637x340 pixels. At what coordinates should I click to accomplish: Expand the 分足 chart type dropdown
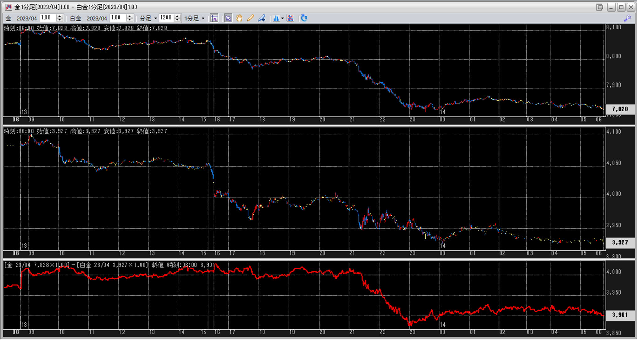(x=155, y=18)
